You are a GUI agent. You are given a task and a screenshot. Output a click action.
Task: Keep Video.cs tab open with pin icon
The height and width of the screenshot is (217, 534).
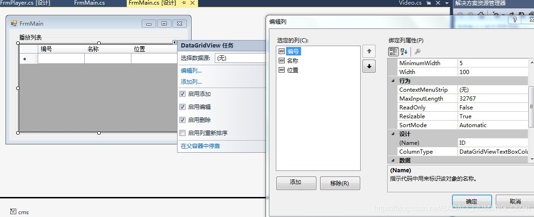click(x=429, y=3)
